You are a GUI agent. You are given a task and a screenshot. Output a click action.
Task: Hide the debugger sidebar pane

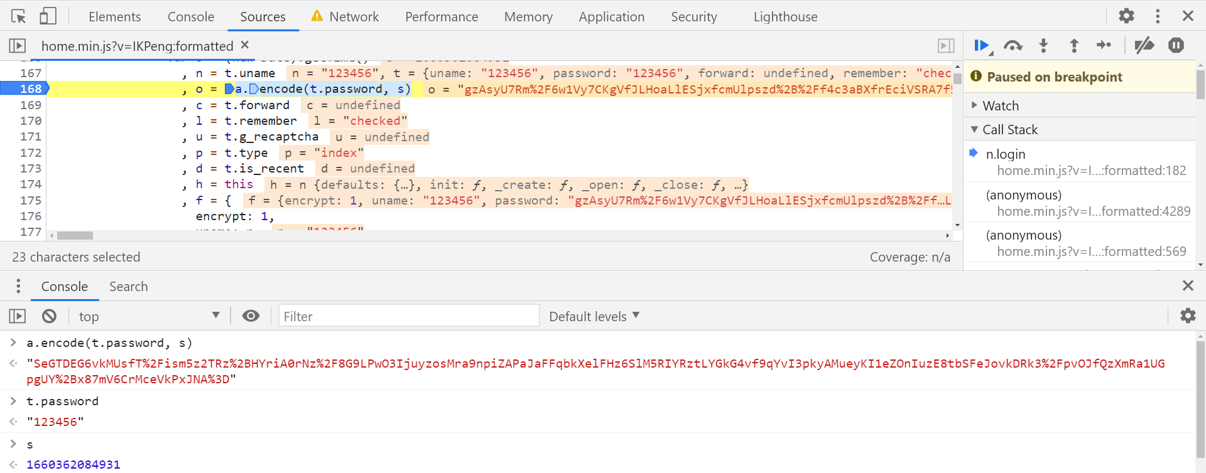[946, 46]
